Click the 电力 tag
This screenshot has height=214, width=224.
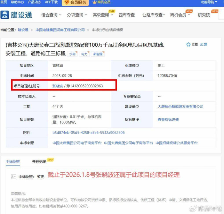click(84, 54)
